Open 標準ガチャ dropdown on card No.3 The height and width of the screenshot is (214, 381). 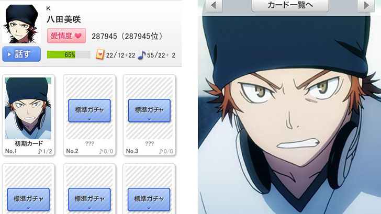[149, 110]
